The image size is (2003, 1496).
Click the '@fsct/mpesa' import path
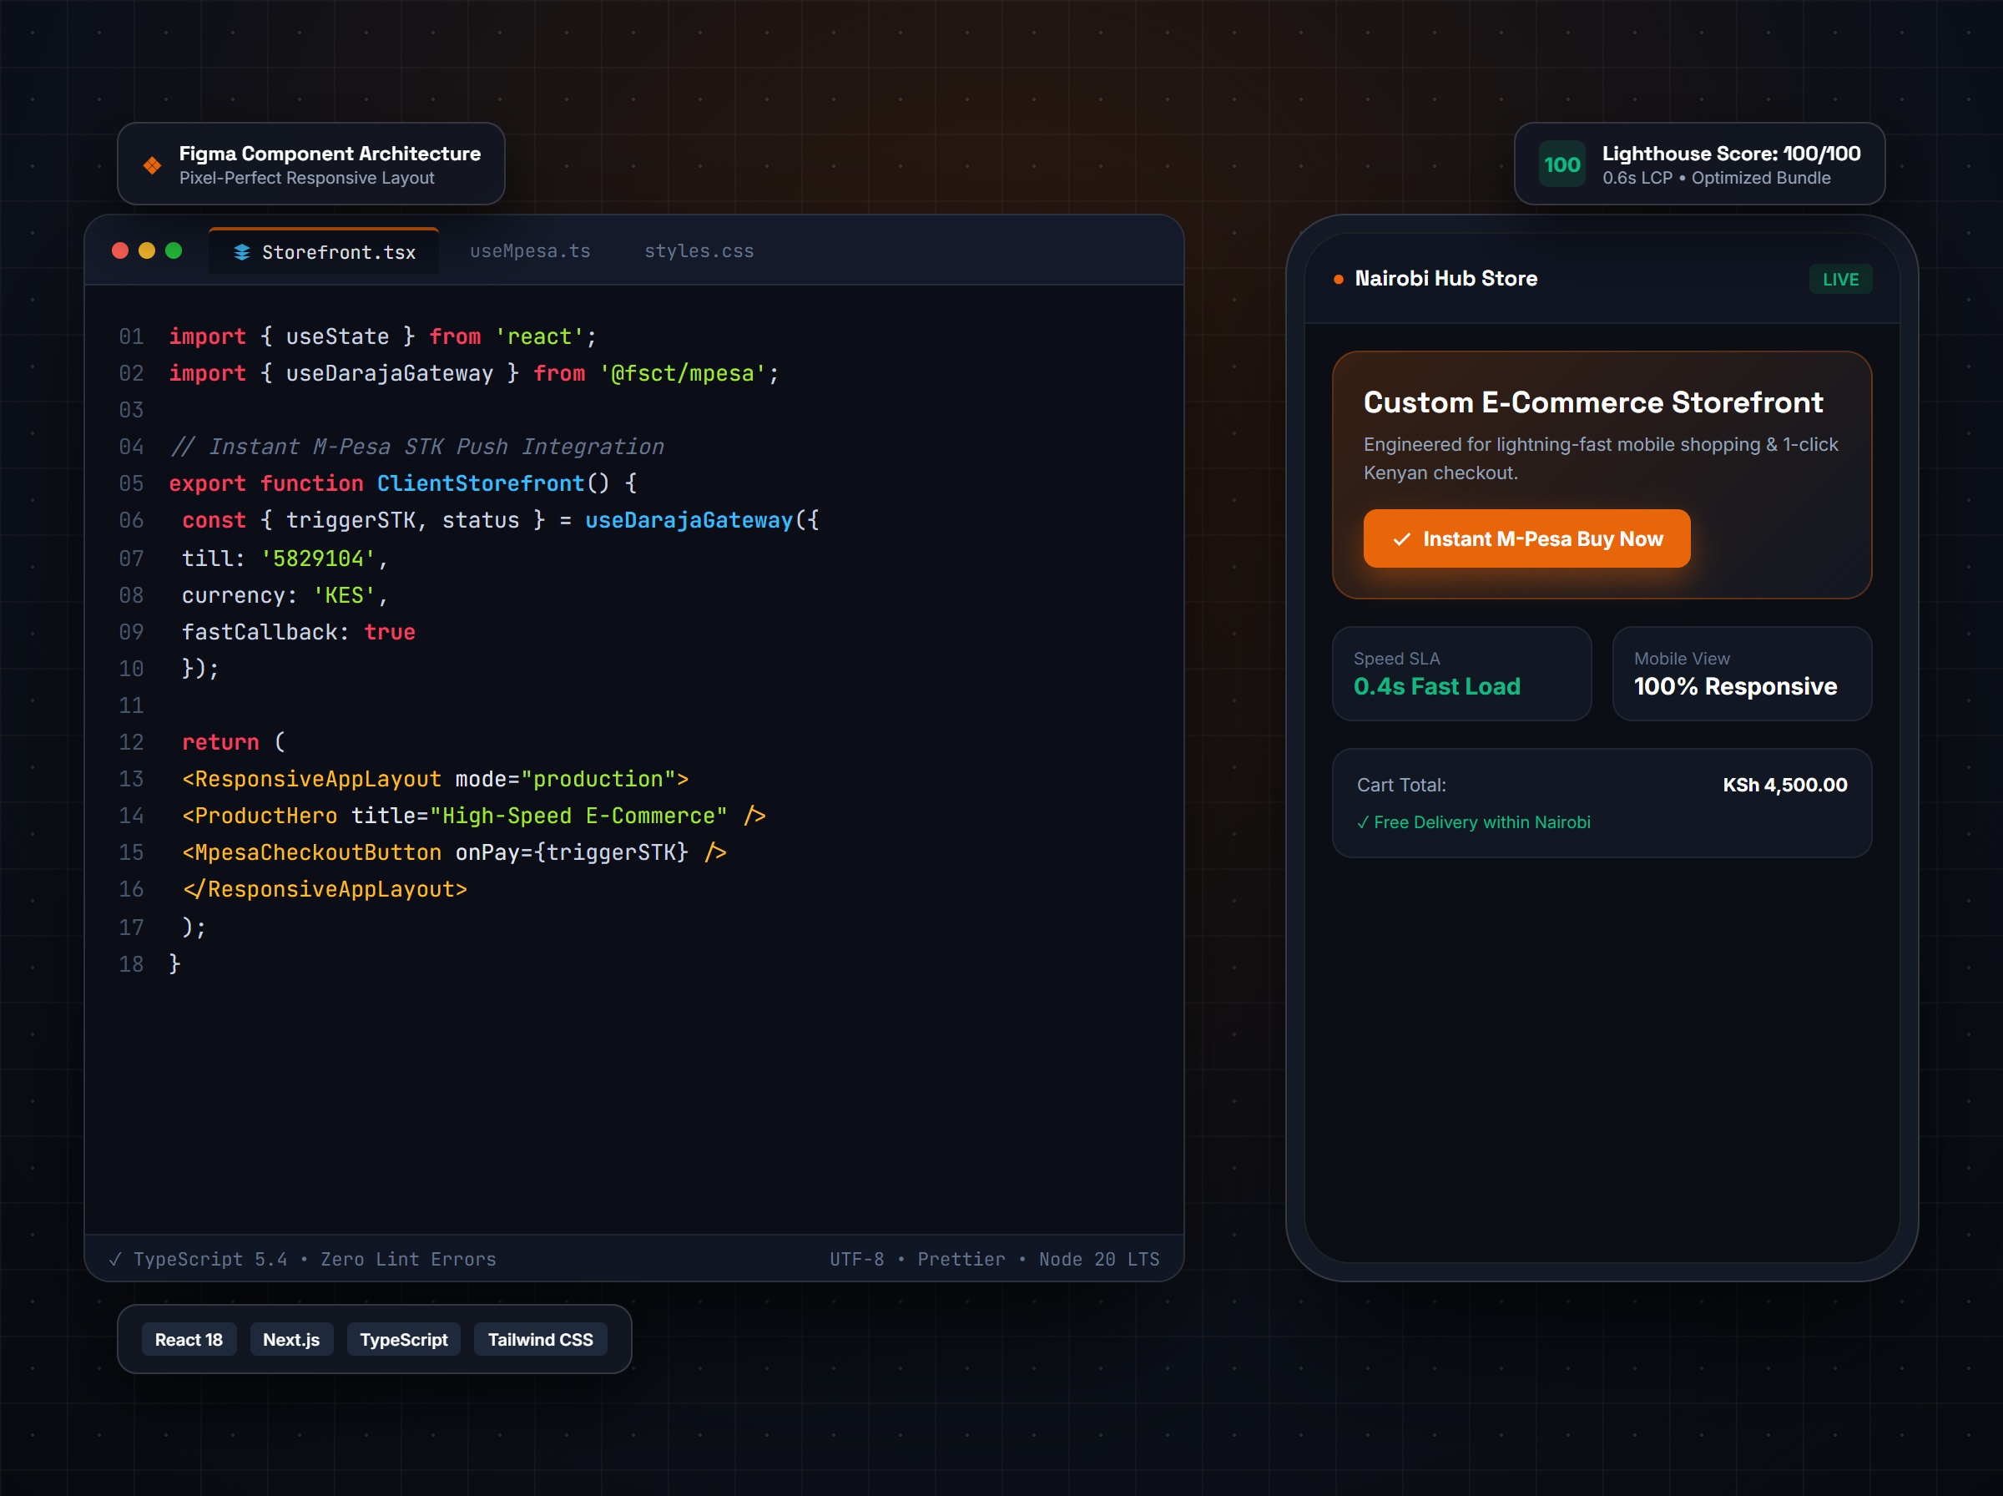[683, 373]
